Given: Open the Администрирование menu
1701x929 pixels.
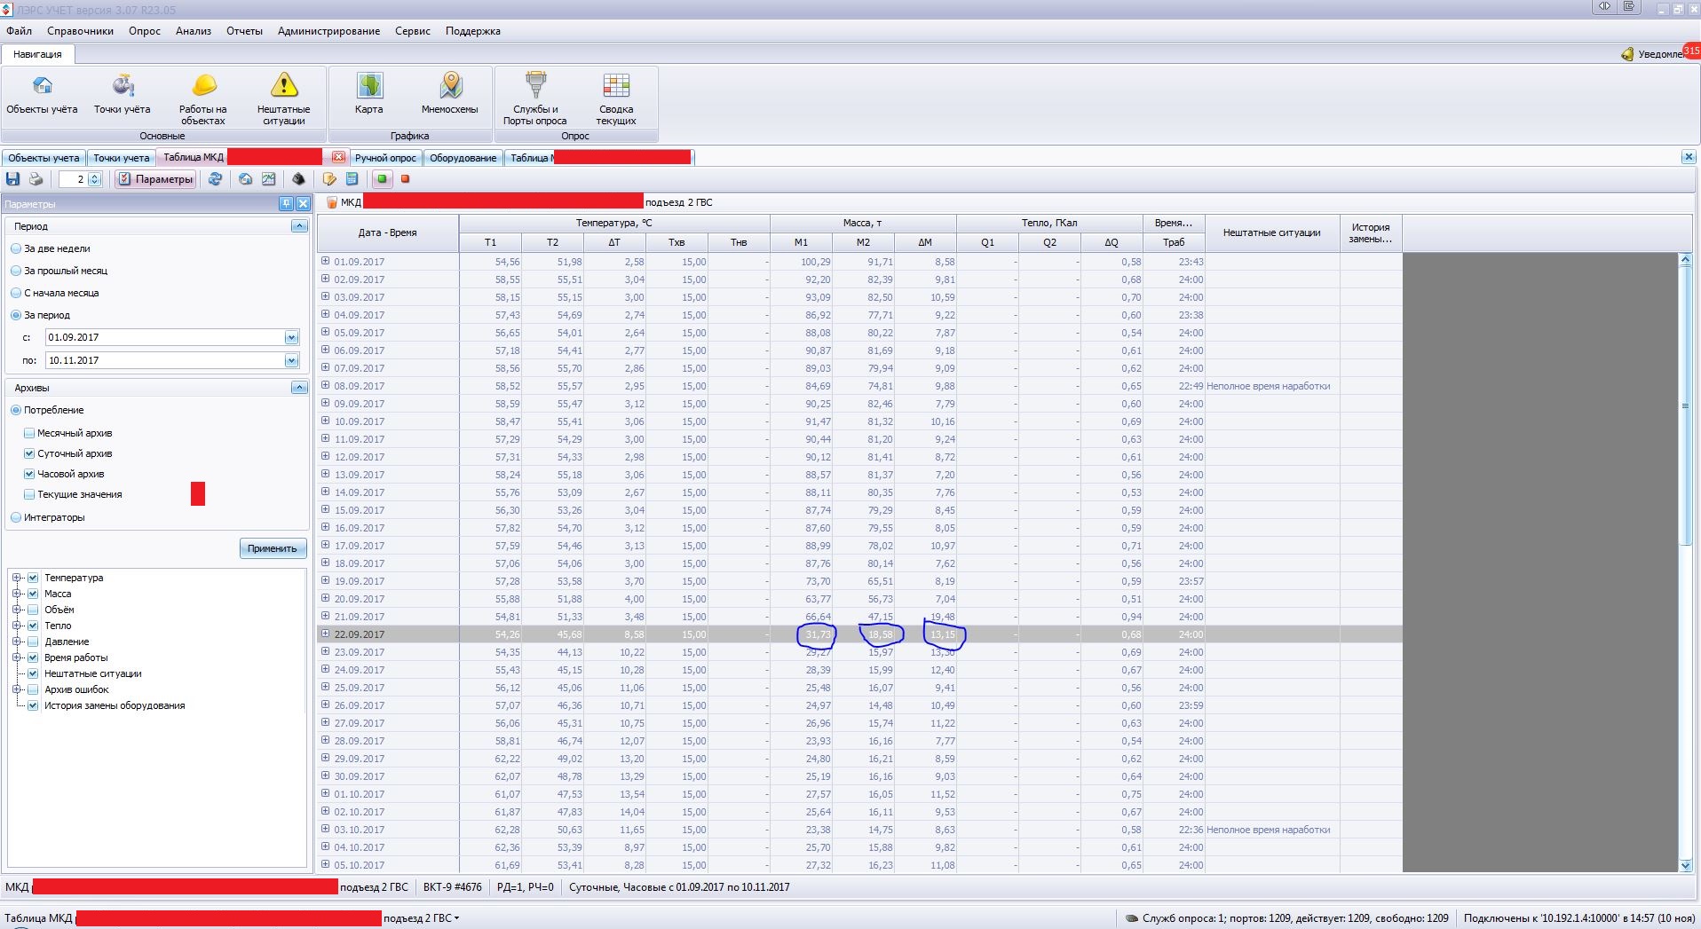Looking at the screenshot, I should click(x=328, y=31).
